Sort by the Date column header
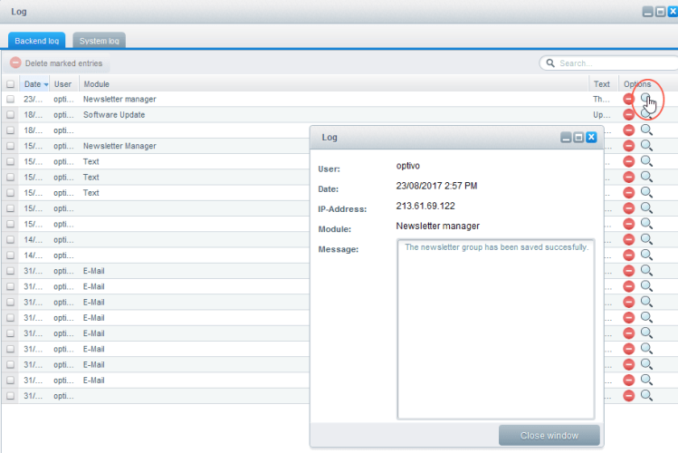The width and height of the screenshot is (678, 453). [x=33, y=84]
